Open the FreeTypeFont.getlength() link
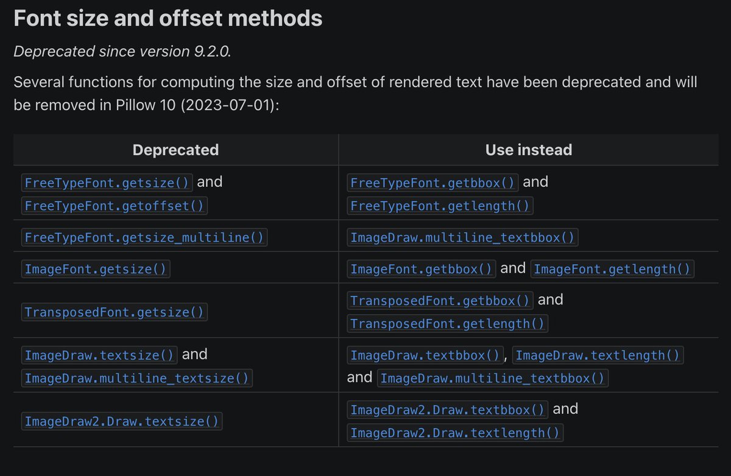 point(440,206)
